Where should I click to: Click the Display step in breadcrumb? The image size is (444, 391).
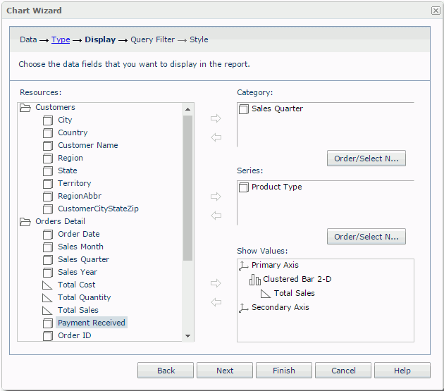[x=100, y=39]
